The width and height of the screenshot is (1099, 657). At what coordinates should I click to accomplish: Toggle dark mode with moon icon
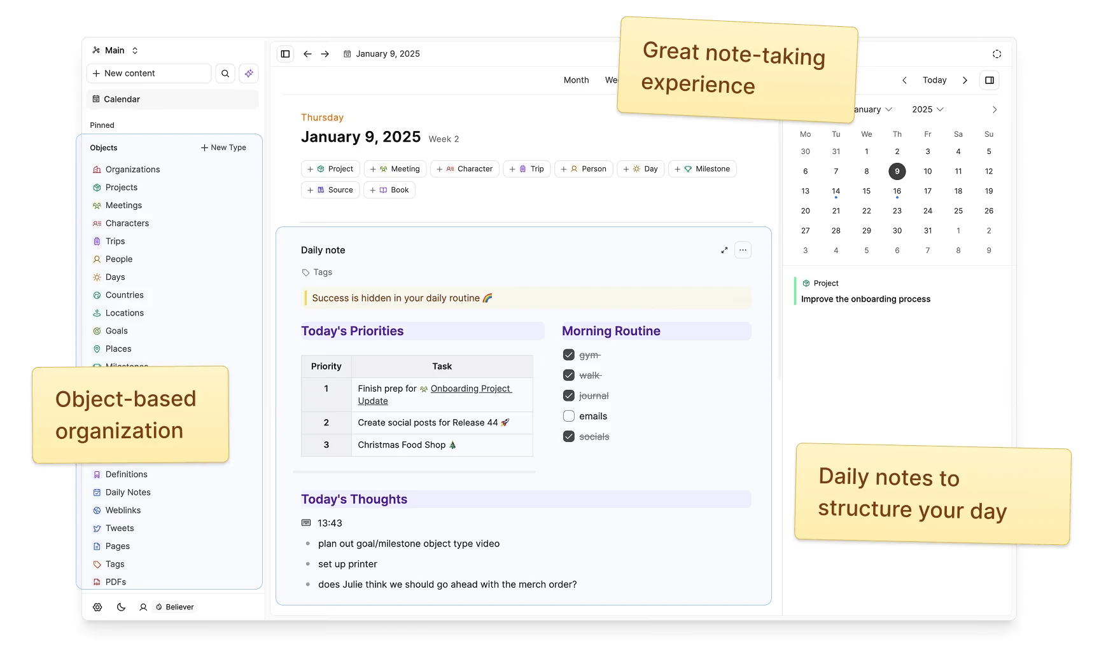121,607
